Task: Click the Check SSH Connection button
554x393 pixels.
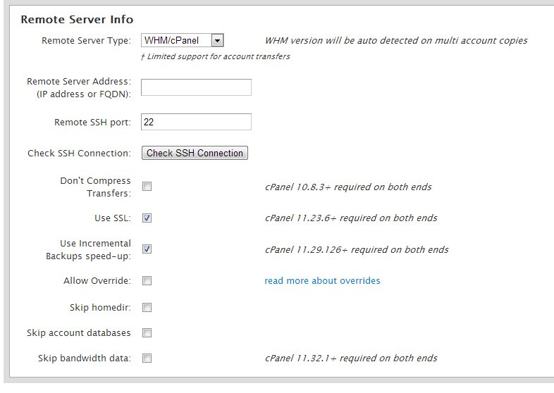Action: (195, 153)
